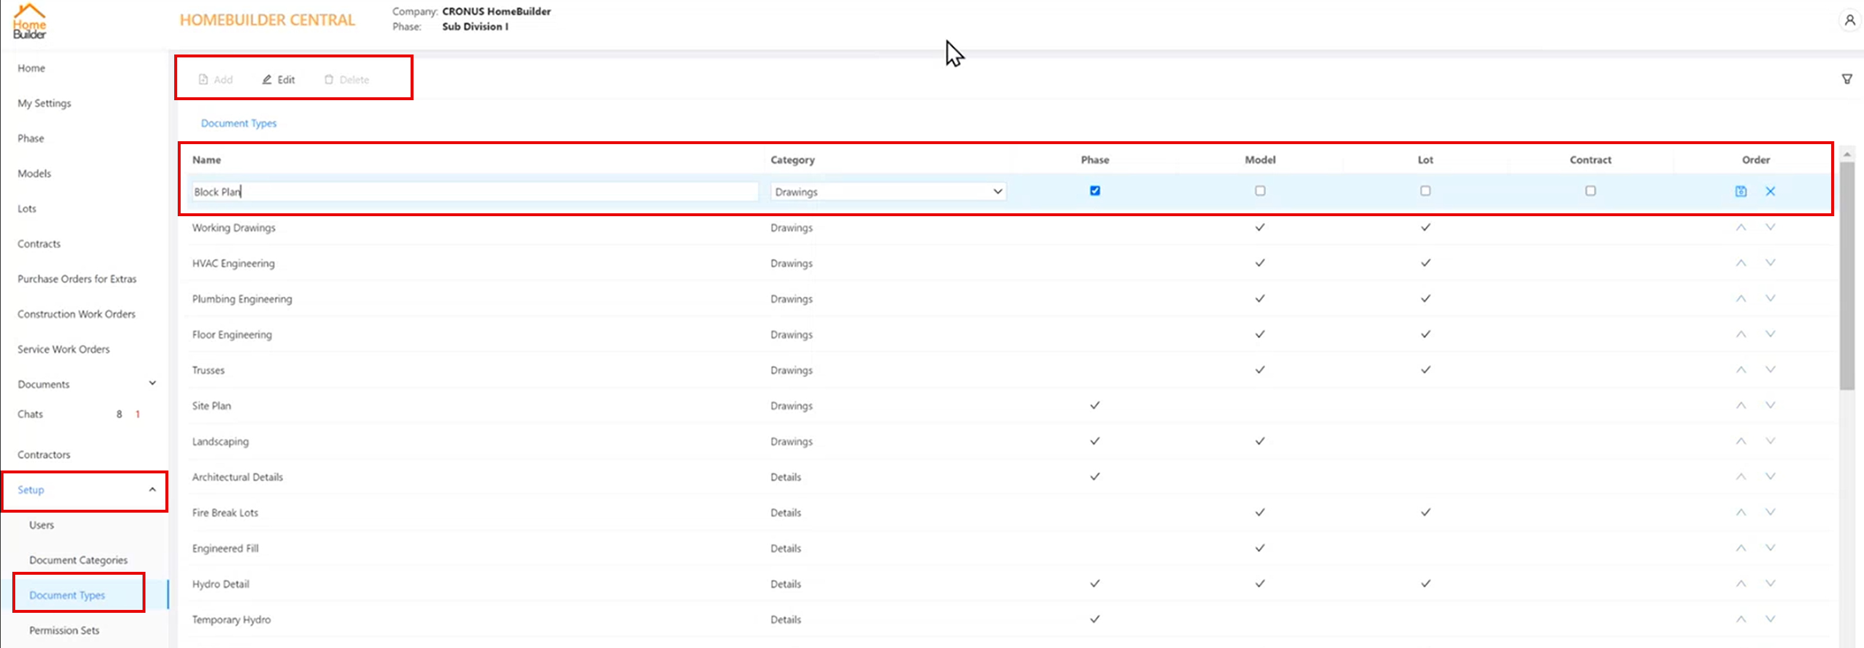Viewport: 1864px width, 648px height.
Task: Select the Document Types tab heading
Action: (239, 124)
